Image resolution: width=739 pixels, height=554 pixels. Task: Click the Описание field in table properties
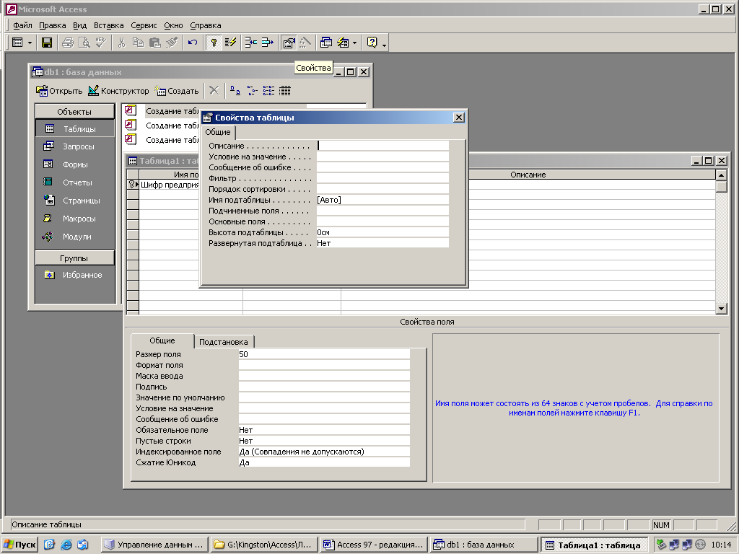coord(382,146)
